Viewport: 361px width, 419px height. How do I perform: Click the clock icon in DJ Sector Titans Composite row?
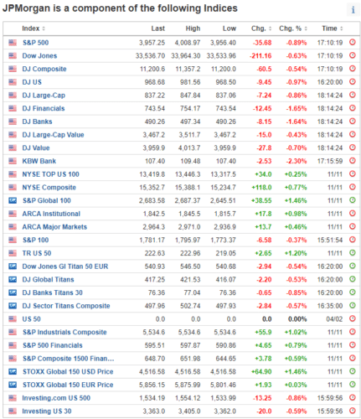click(x=353, y=305)
